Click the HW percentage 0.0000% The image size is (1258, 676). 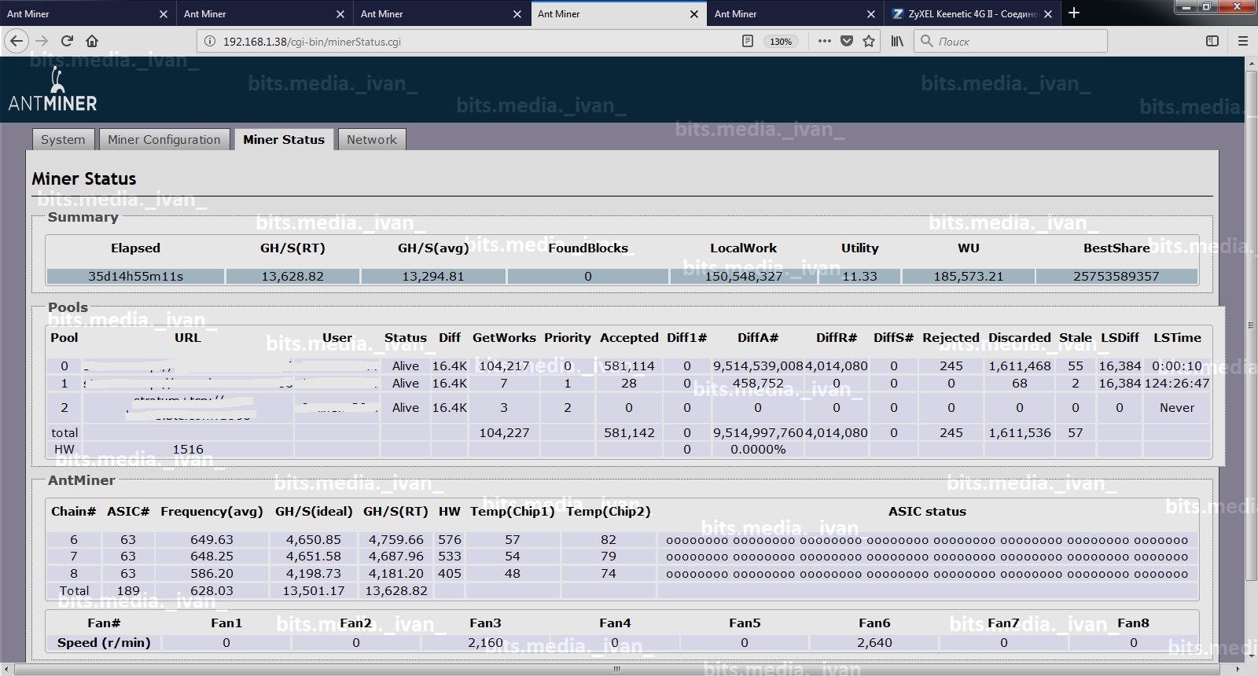tap(758, 449)
